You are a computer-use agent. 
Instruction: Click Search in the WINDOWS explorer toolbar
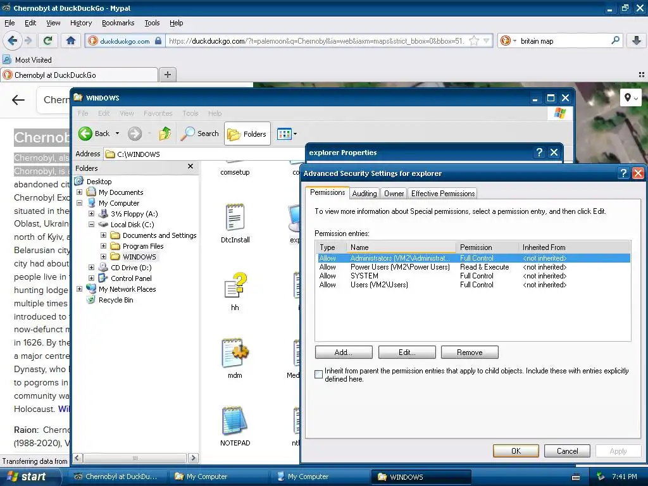(x=200, y=134)
